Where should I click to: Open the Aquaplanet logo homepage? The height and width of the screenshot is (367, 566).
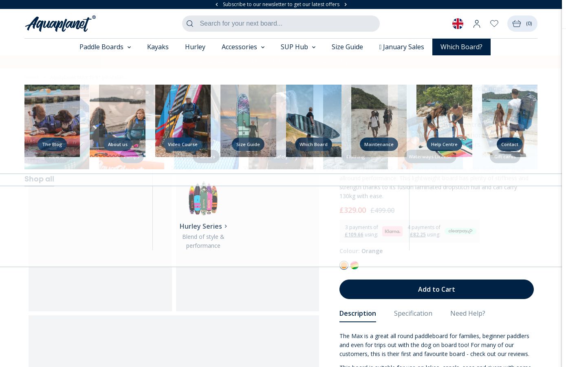(60, 24)
